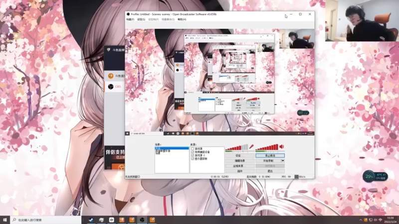
Task: Click the network icon in the system tray
Action: coord(371,220)
